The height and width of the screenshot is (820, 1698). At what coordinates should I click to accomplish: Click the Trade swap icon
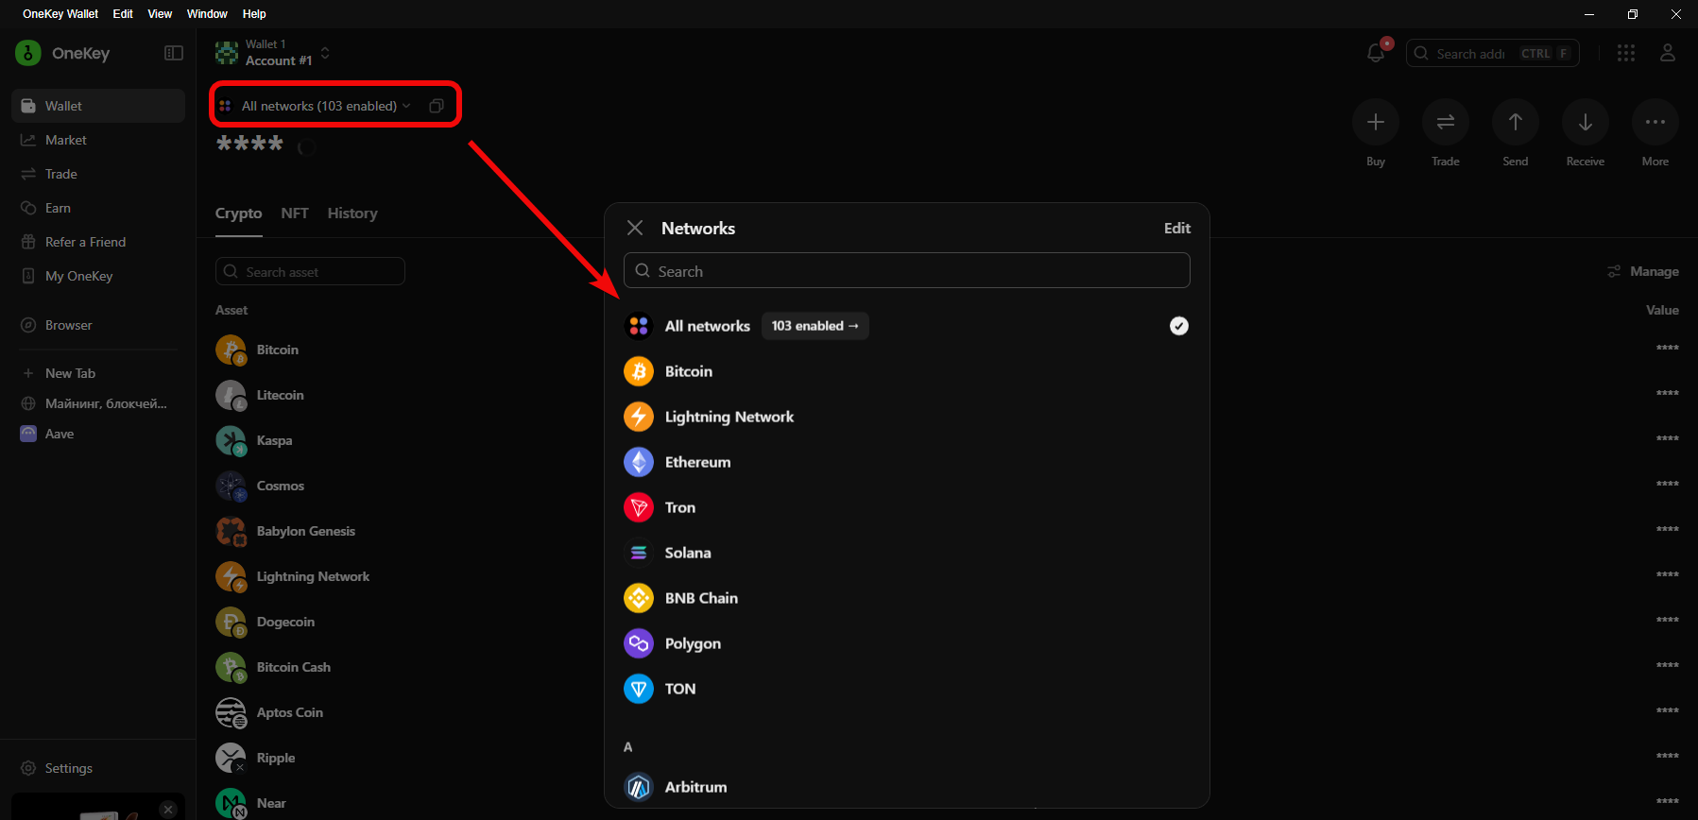coord(1446,122)
